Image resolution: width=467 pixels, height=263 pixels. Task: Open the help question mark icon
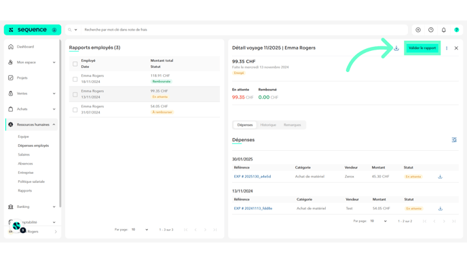tap(457, 30)
